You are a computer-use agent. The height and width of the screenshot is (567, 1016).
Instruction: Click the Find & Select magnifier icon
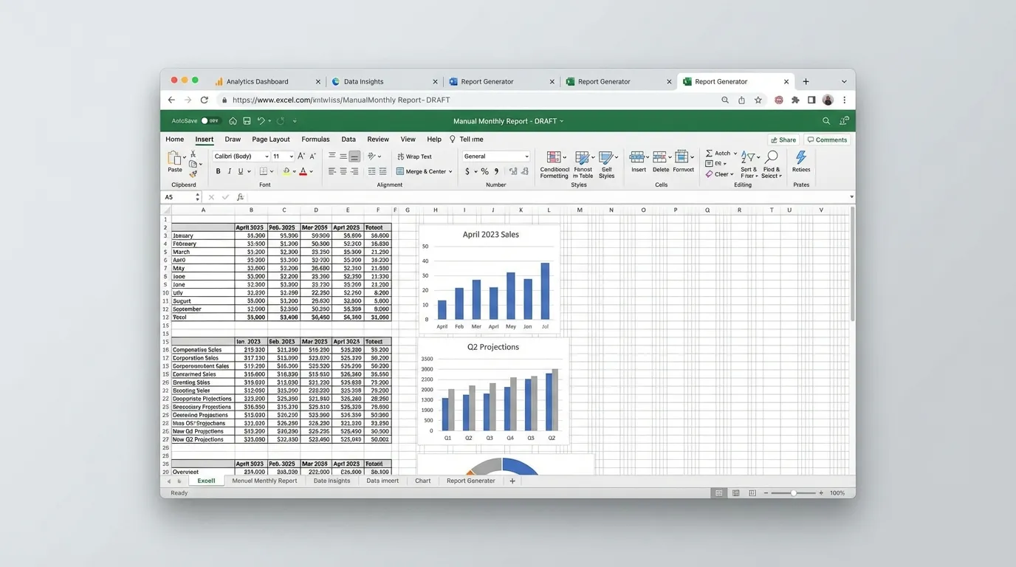pyautogui.click(x=771, y=158)
